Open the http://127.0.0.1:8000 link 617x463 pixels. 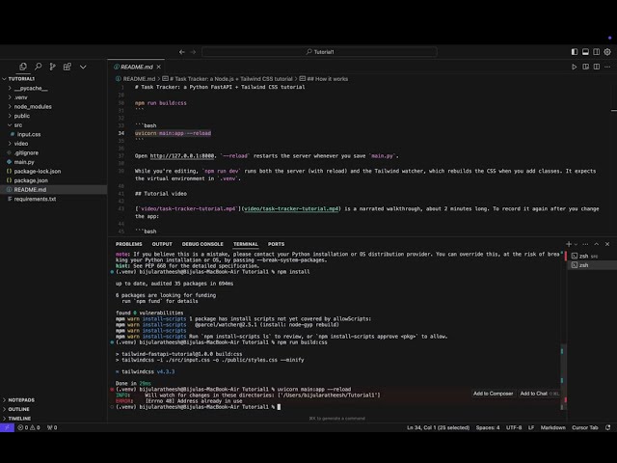point(182,156)
